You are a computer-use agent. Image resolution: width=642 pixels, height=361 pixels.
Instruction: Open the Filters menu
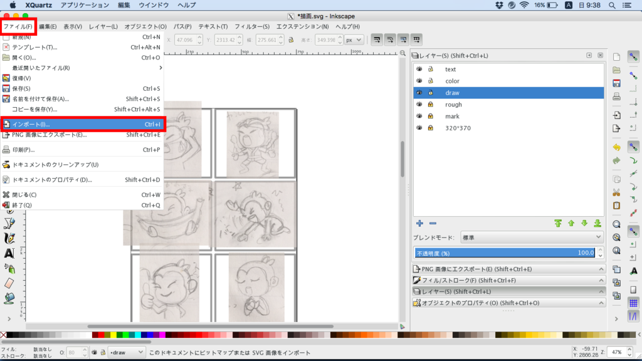(252, 26)
